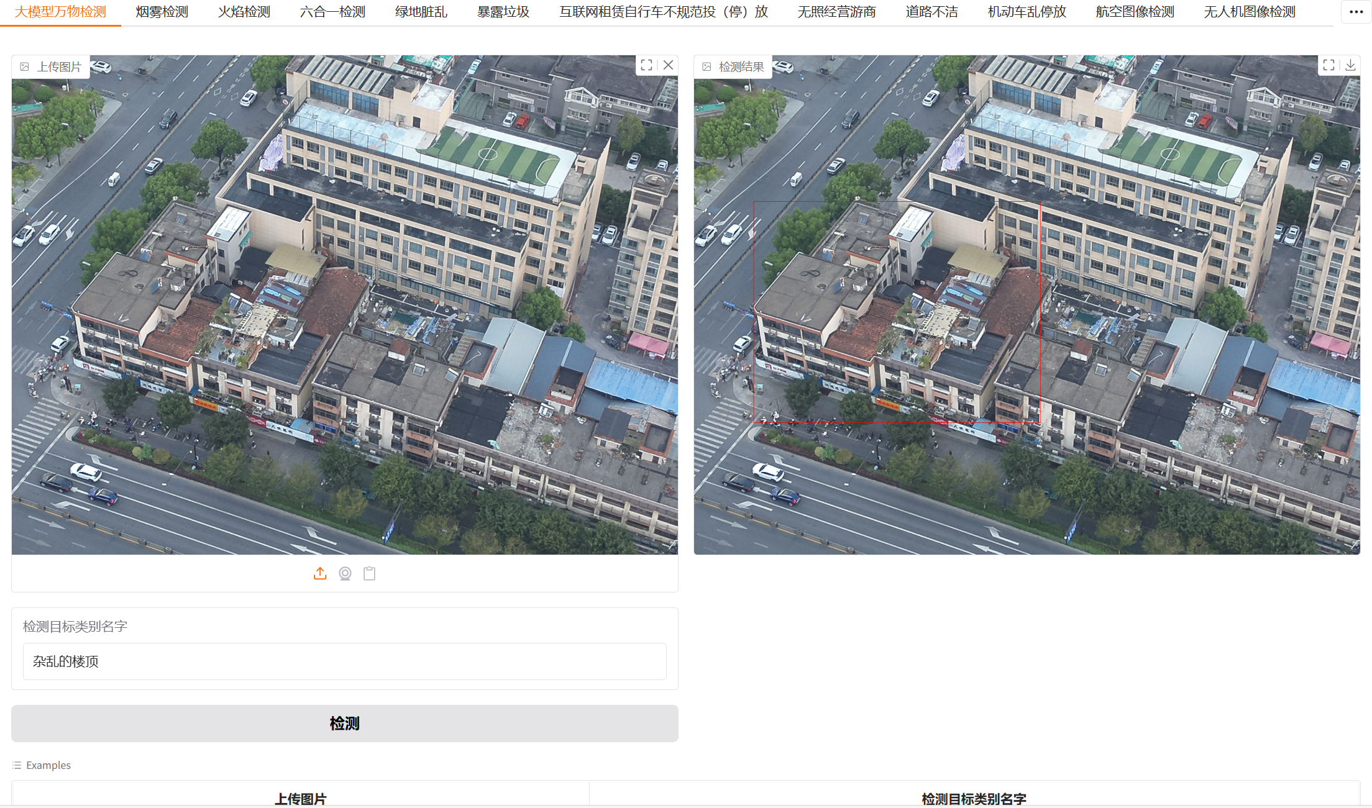Open the three-dot overflow tabs menu
Screen dimensions: 1372x808
1356,12
